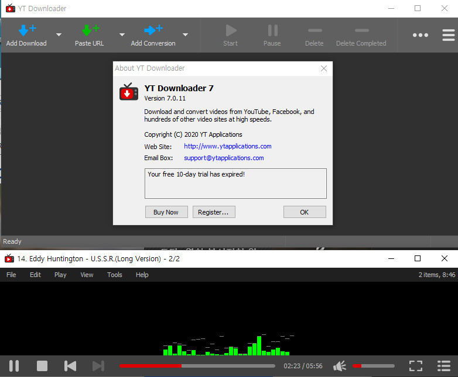Stop playback in the player
Image resolution: width=458 pixels, height=377 pixels.
coord(42,366)
